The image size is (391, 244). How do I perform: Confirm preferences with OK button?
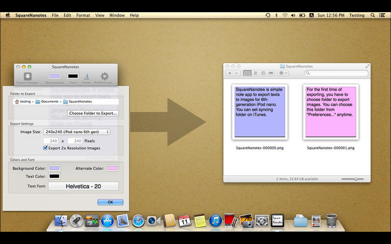click(x=110, y=202)
